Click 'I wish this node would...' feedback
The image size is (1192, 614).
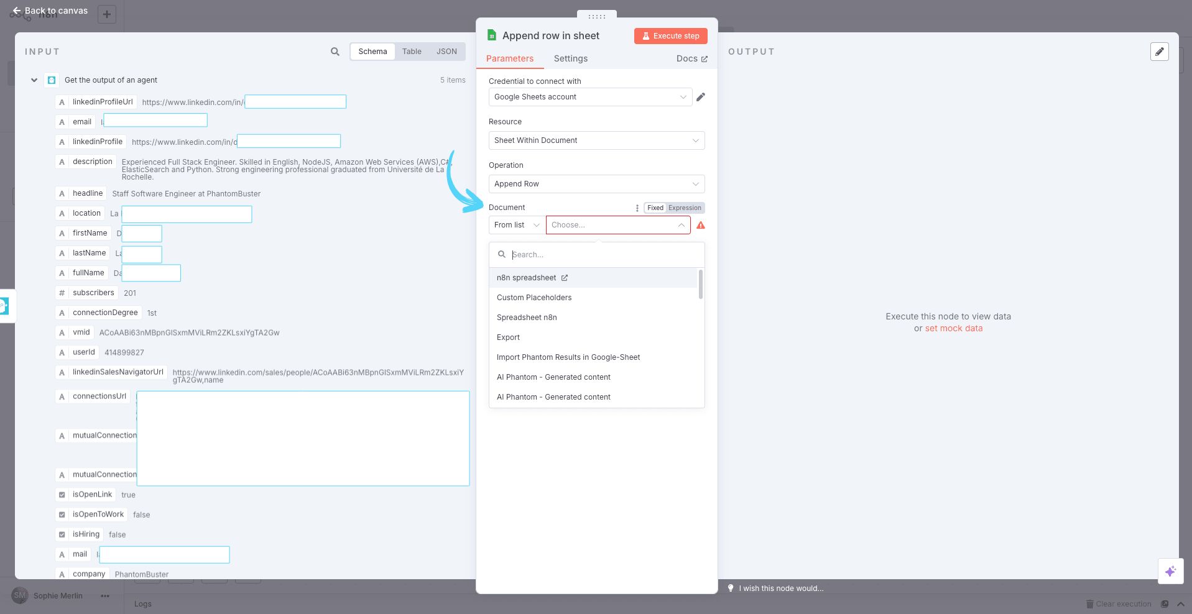[781, 589]
